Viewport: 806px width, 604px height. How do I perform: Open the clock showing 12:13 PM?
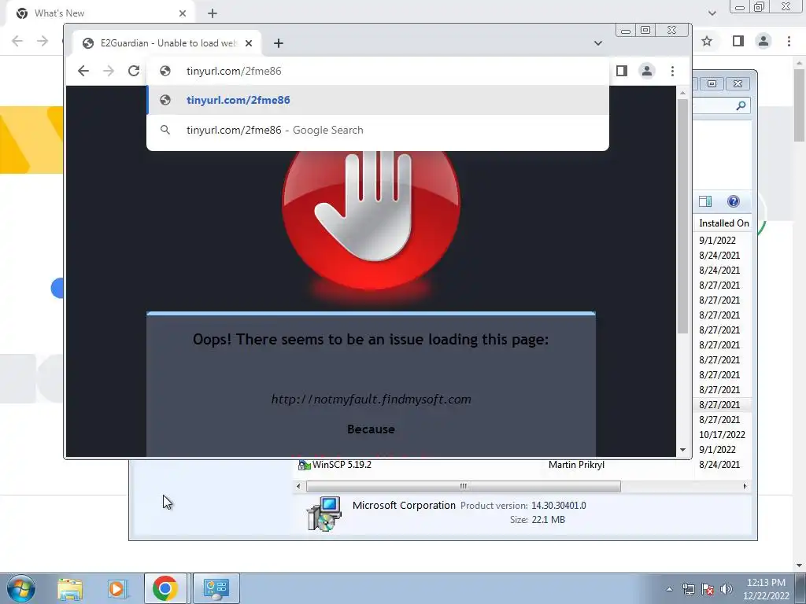tap(766, 589)
